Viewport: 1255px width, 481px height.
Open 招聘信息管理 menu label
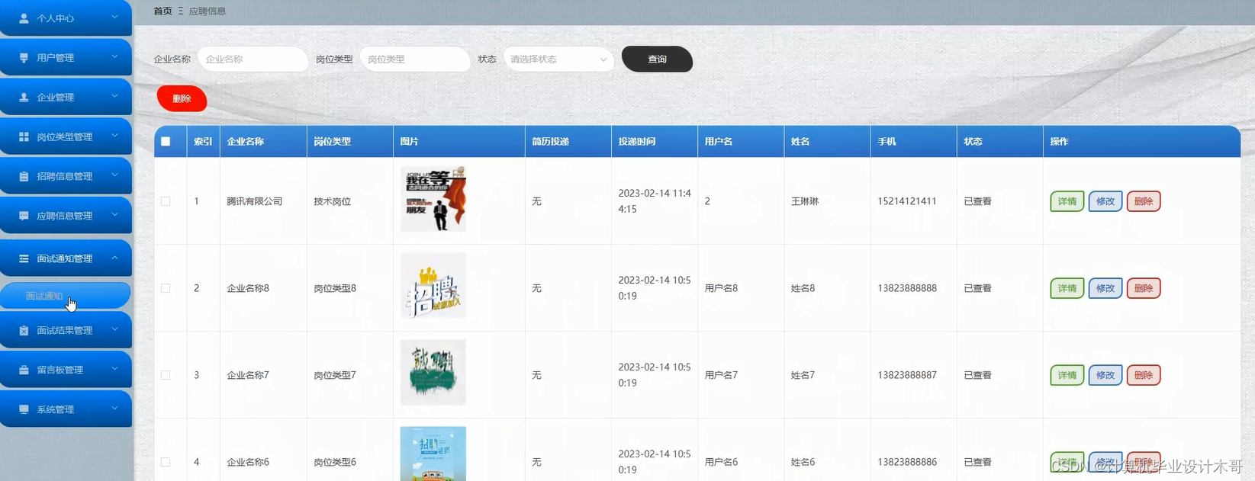(x=64, y=176)
